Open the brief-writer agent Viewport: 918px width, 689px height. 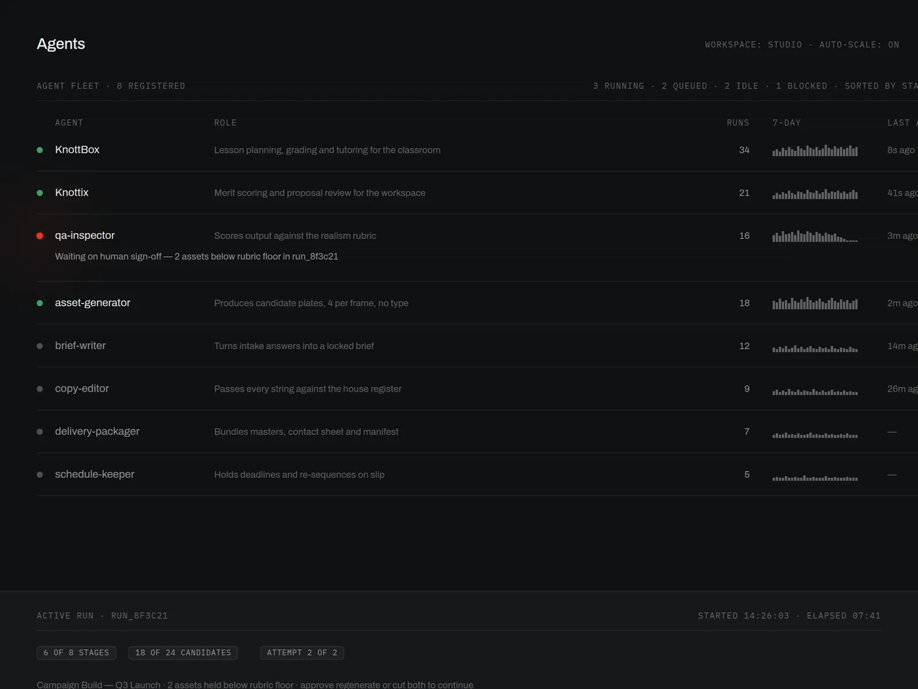(80, 346)
